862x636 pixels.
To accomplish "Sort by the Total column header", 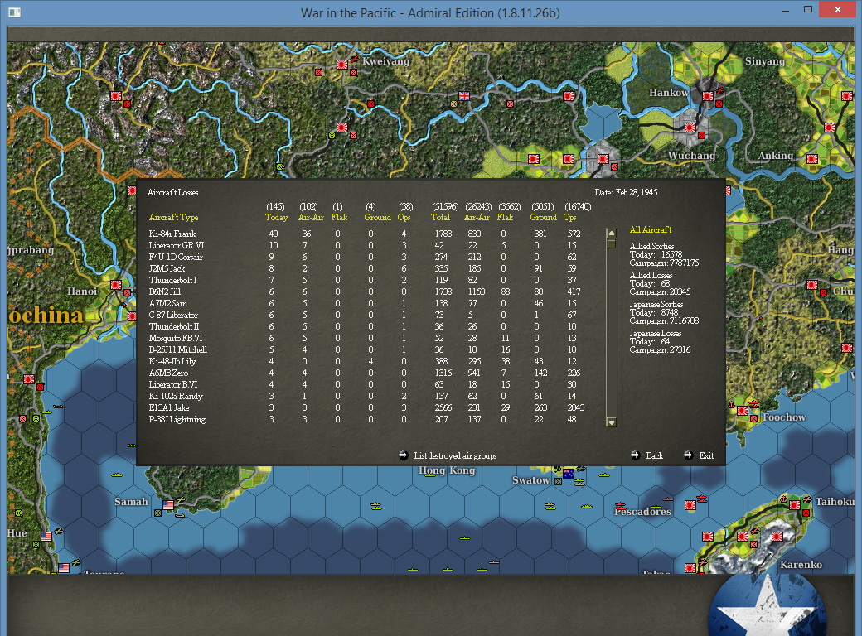I will (440, 218).
